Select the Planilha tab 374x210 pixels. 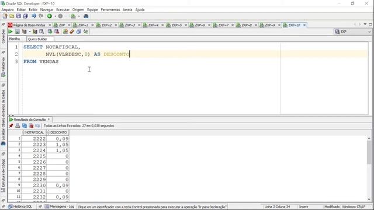(15, 39)
